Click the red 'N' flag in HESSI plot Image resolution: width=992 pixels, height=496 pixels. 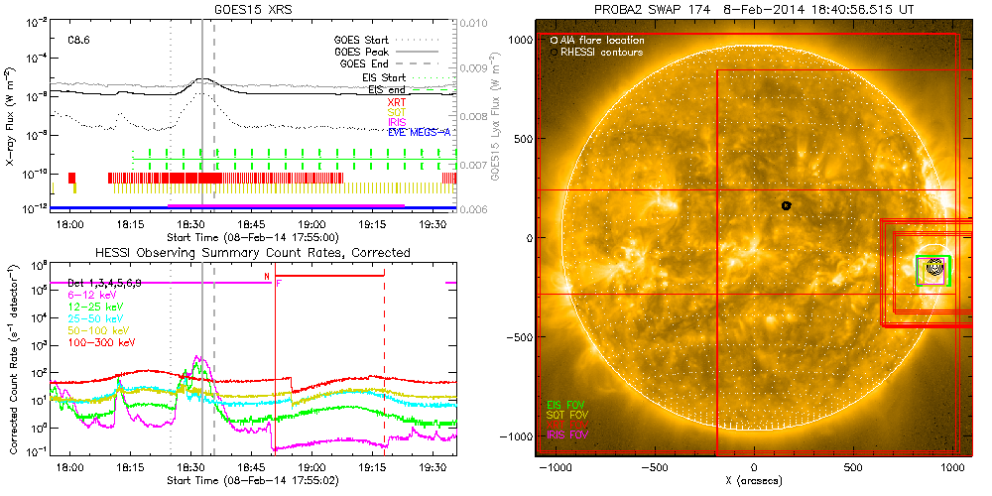(268, 276)
